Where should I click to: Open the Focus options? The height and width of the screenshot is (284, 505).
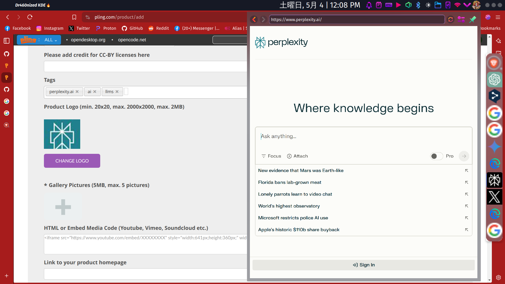[271, 156]
